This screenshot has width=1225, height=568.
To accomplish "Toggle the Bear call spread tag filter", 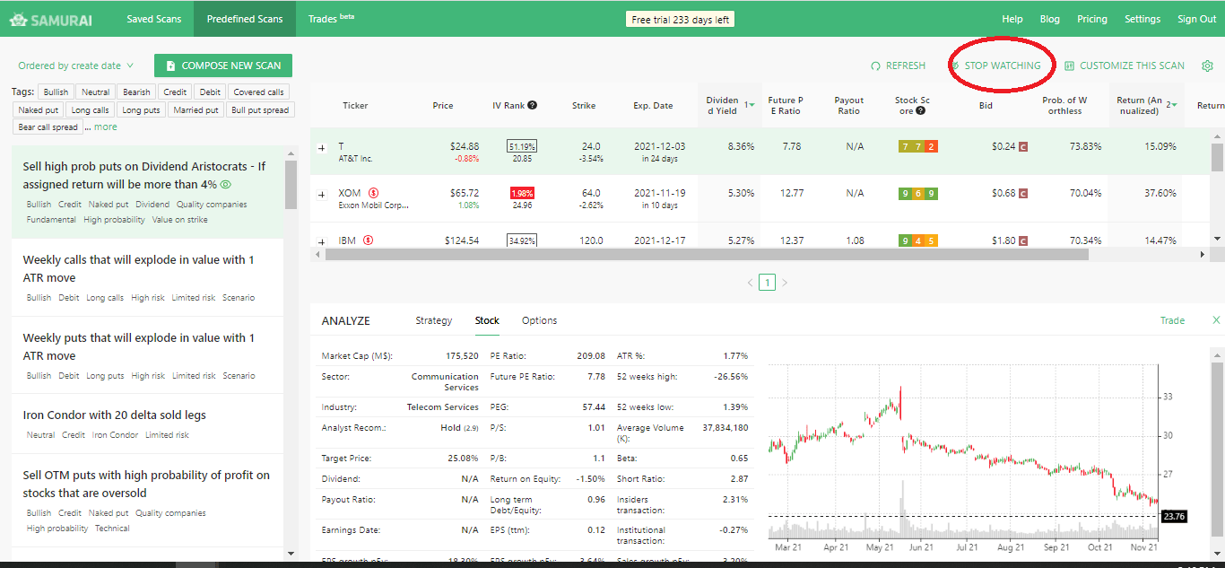I will tap(48, 127).
